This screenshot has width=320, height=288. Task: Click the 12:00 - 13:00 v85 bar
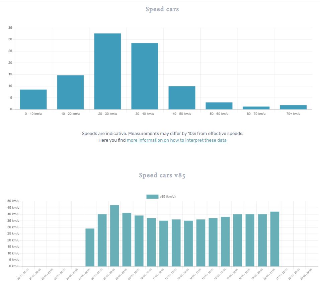point(176,243)
